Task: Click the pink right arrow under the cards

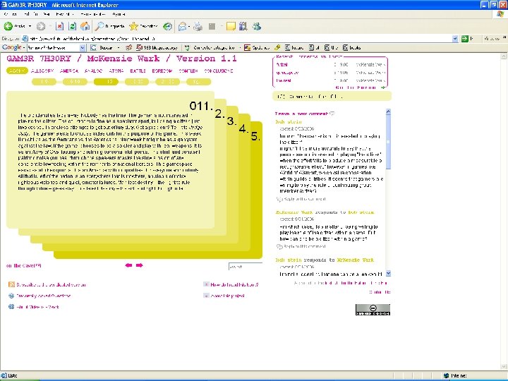Action: pos(140,265)
